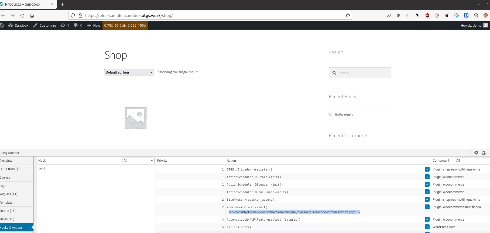Go to browser home page

pyautogui.click(x=32, y=15)
